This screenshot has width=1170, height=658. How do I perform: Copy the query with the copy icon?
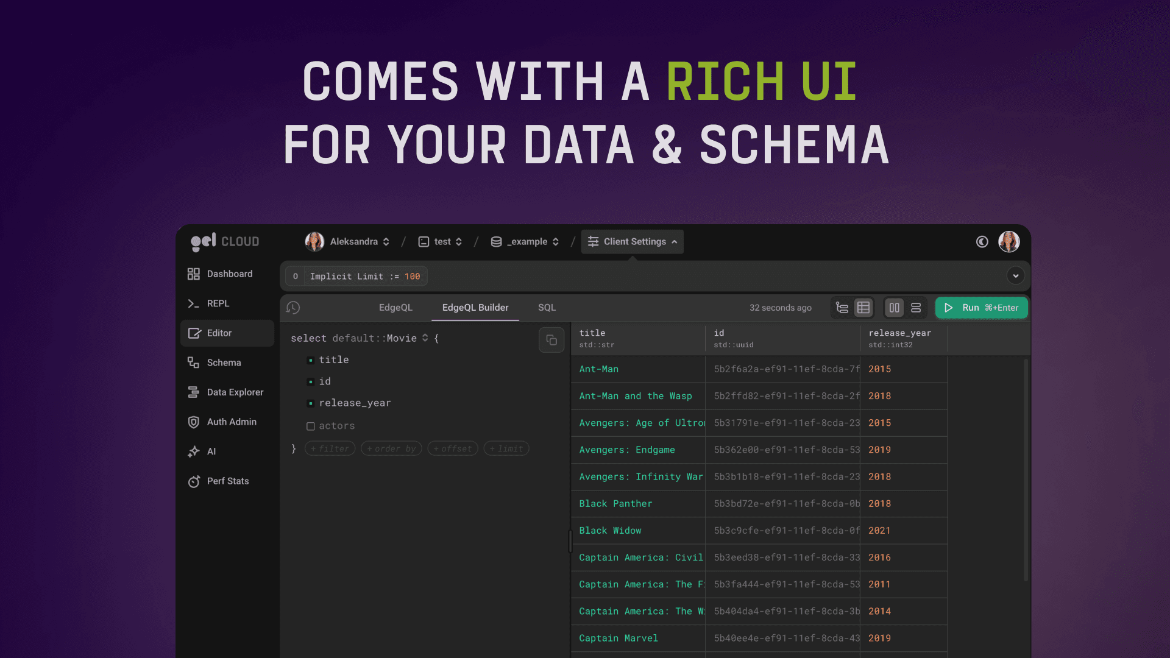tap(551, 340)
